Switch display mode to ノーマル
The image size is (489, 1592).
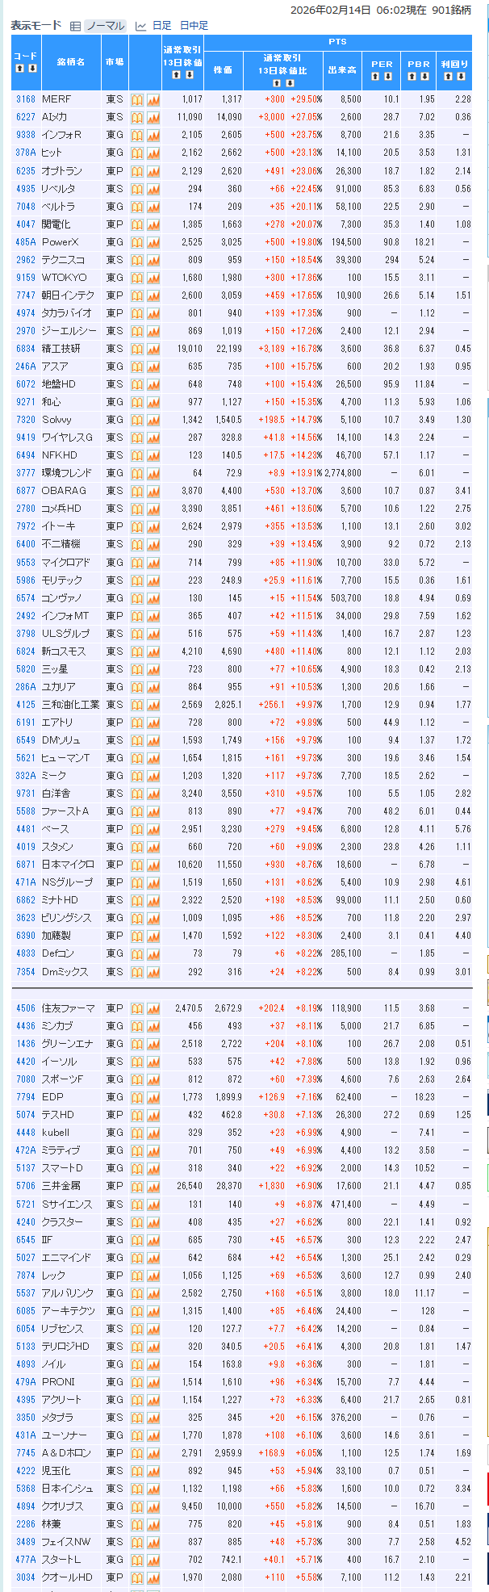tap(105, 26)
